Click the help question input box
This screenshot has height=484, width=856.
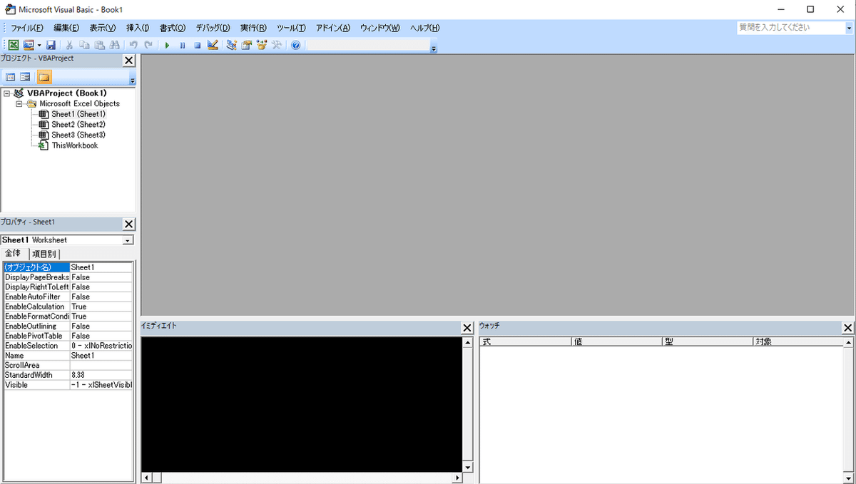pyautogui.click(x=790, y=28)
